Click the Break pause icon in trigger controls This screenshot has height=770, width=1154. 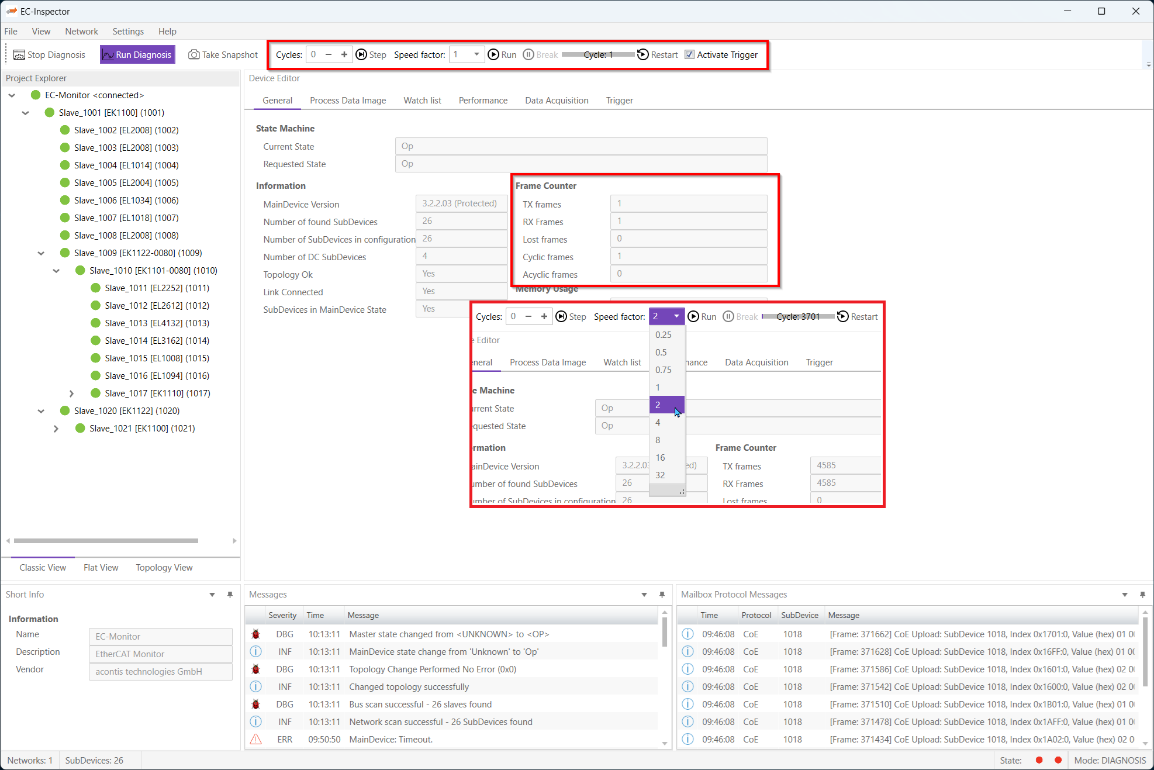click(x=529, y=54)
